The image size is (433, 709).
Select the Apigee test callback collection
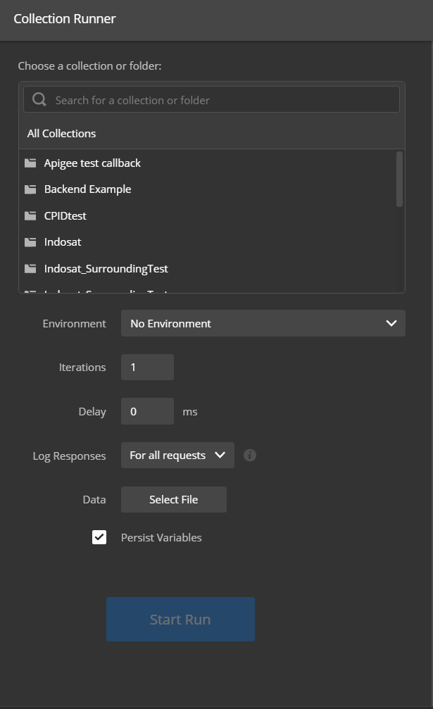click(92, 163)
